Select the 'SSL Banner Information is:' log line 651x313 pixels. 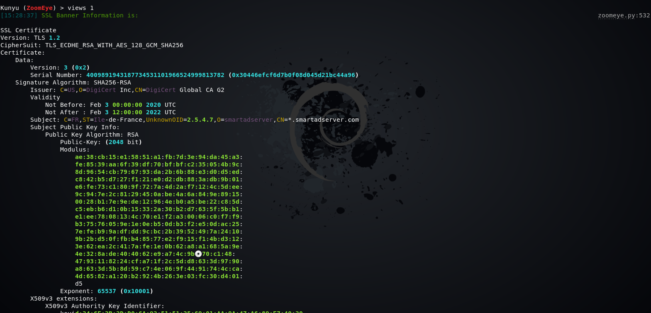(90, 15)
